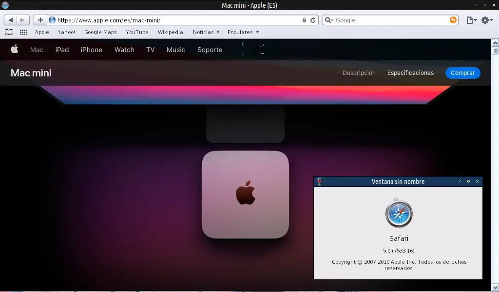Show all bookmarks book icon
Viewport: 499px width, 292px height.
[x=9, y=32]
